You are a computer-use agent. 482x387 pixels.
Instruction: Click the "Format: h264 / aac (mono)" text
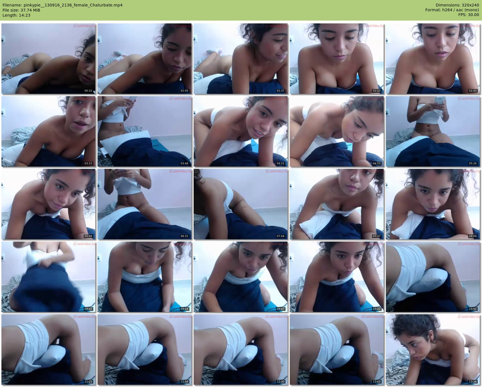coord(452,10)
